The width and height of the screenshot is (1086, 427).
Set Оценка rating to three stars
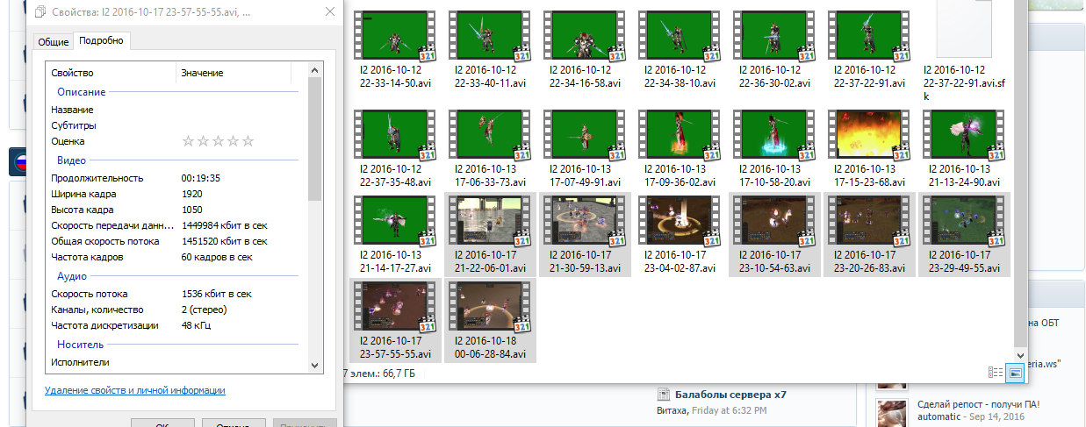(x=217, y=141)
